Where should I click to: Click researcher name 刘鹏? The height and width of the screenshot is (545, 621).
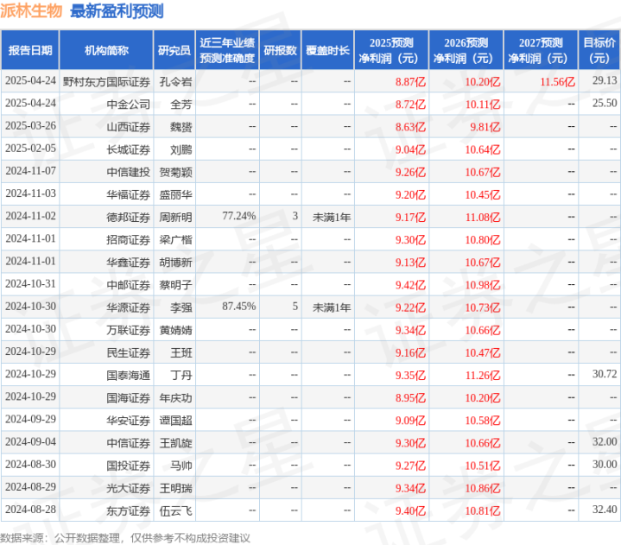click(181, 149)
